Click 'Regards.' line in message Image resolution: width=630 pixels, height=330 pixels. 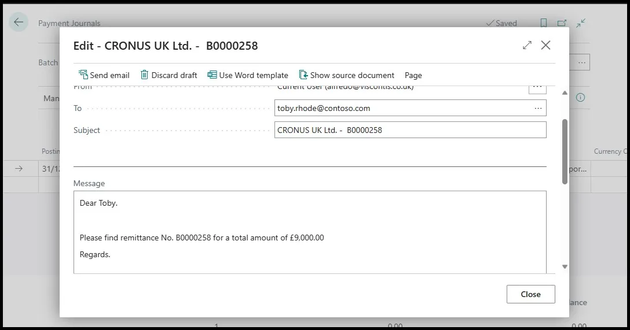click(x=95, y=255)
